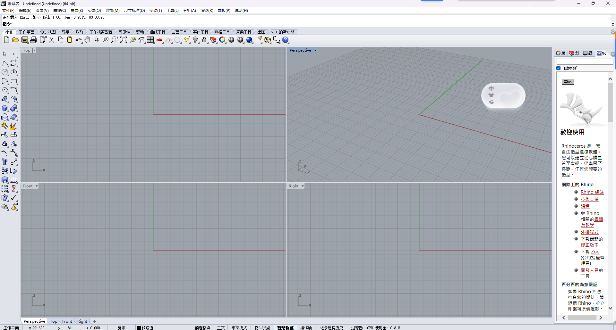Open the Rhino 網站 link
The image size is (616, 330).
pyautogui.click(x=592, y=192)
